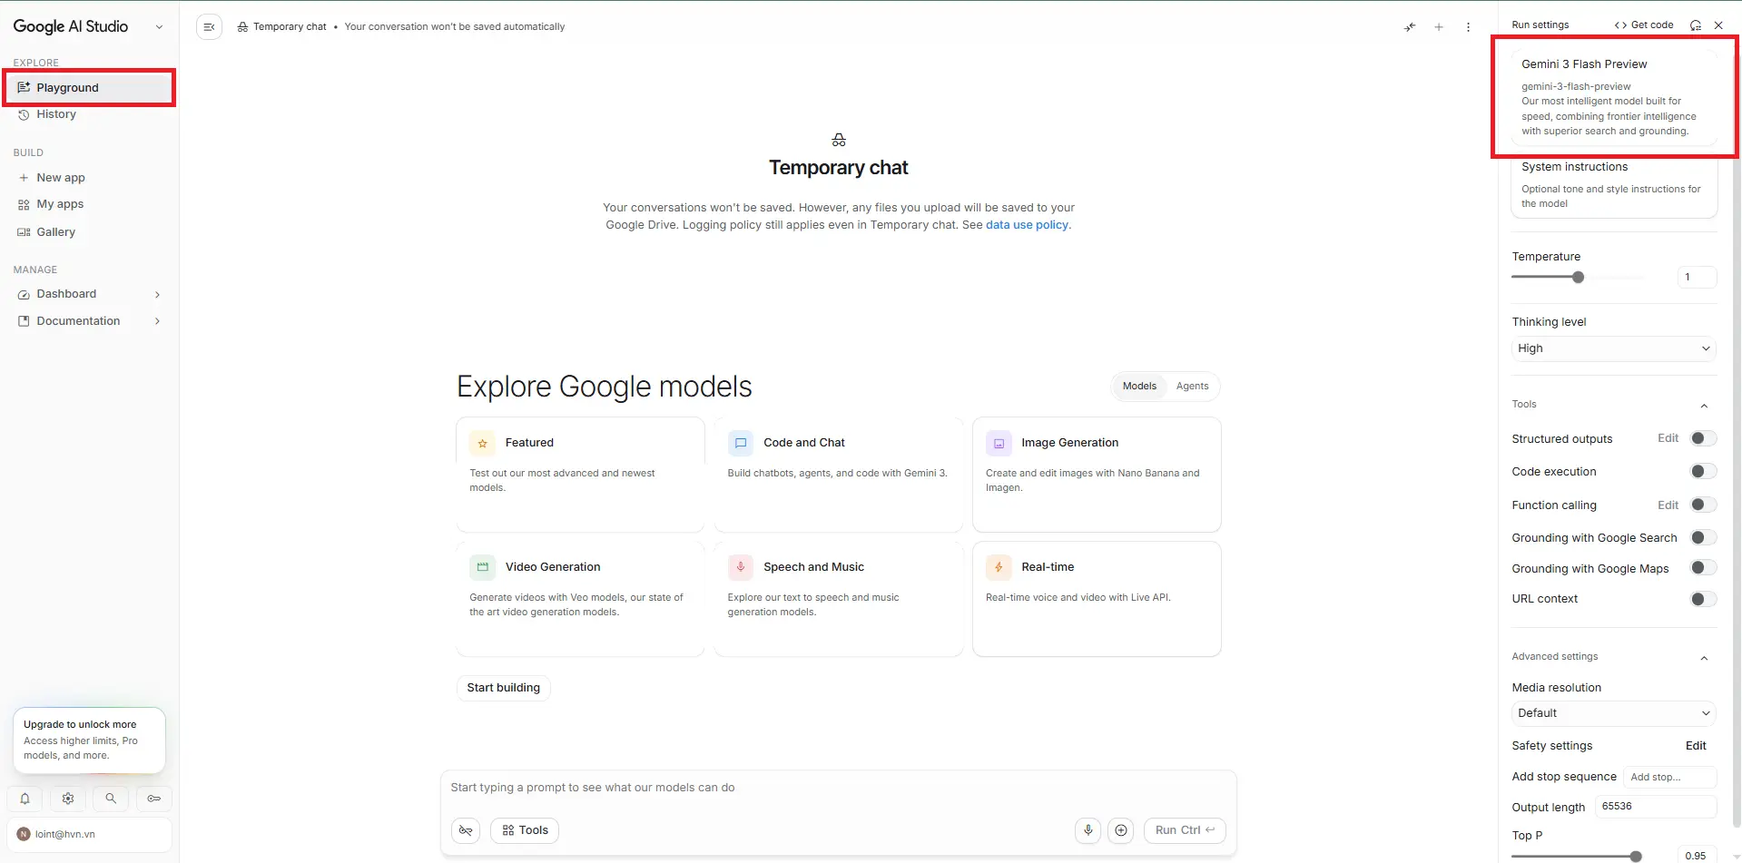Viewport: 1742px width, 863px height.
Task: Click the prompt text input area
Action: 838,788
